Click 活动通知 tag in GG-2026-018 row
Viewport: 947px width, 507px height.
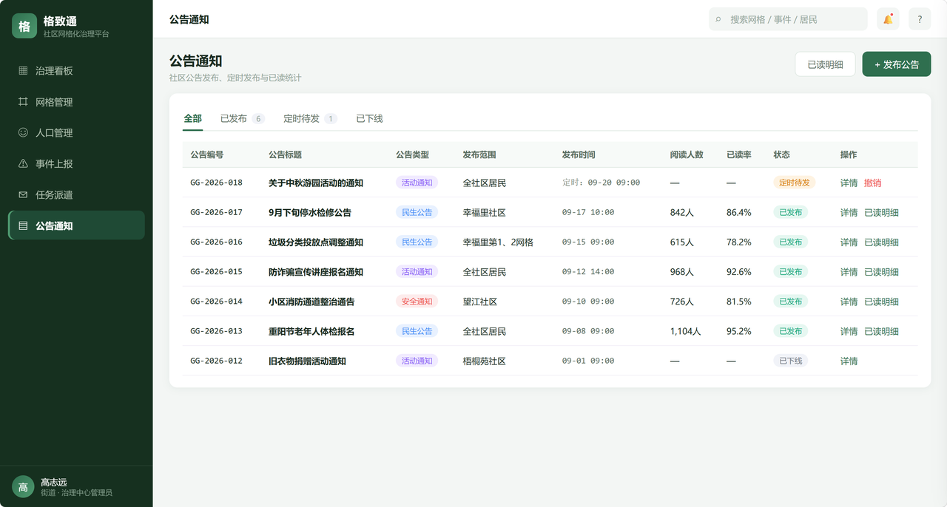pos(417,183)
